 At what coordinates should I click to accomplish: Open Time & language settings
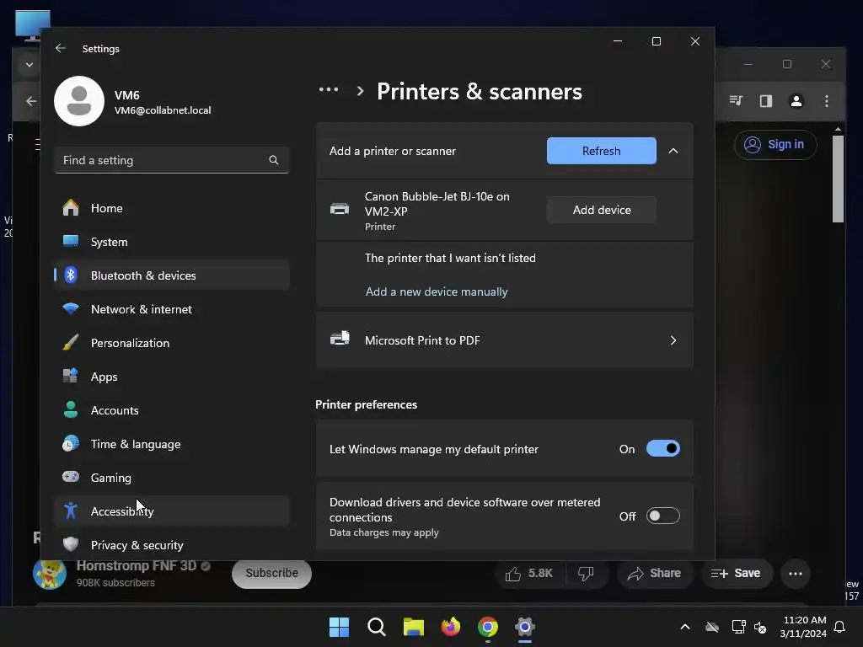pyautogui.click(x=172, y=444)
